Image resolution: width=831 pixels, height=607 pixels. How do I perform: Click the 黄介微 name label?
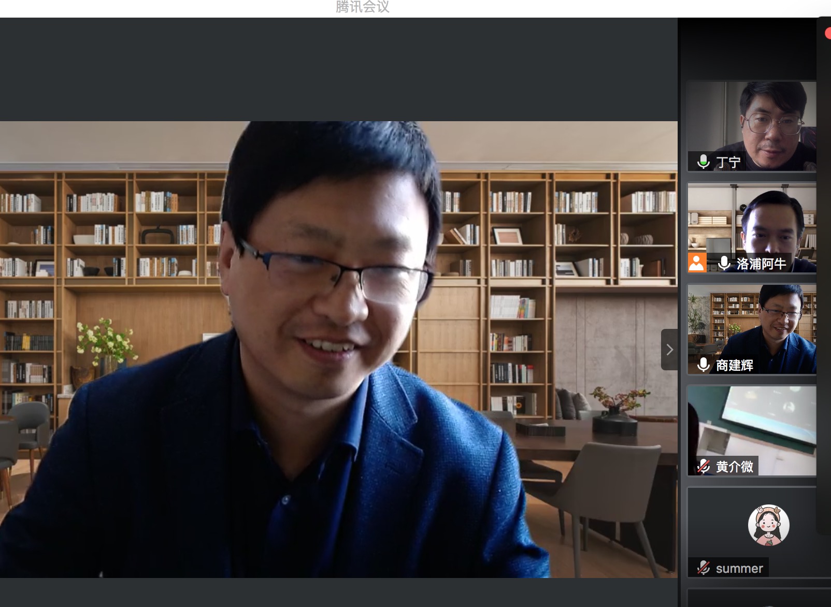click(734, 467)
